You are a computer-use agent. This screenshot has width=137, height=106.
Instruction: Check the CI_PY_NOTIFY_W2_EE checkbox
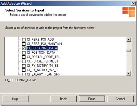pyautogui.click(x=24, y=70)
